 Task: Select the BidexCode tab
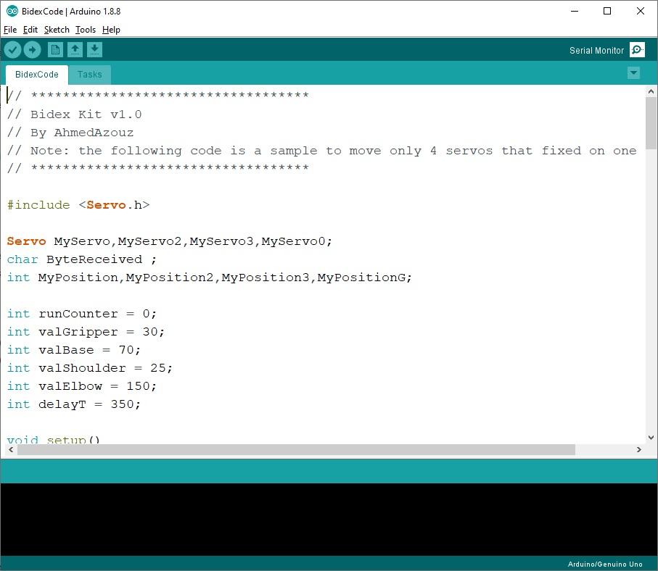[x=36, y=74]
